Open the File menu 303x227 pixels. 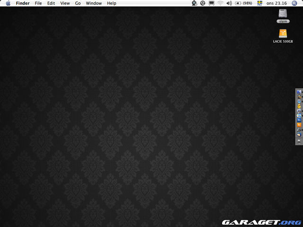point(38,3)
